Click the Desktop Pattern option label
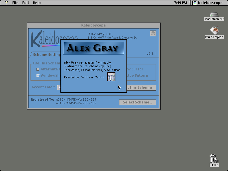 point(138,76)
